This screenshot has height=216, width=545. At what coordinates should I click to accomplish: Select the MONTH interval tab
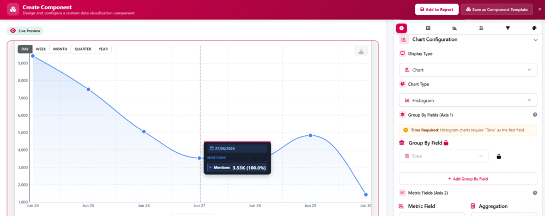tap(60, 49)
